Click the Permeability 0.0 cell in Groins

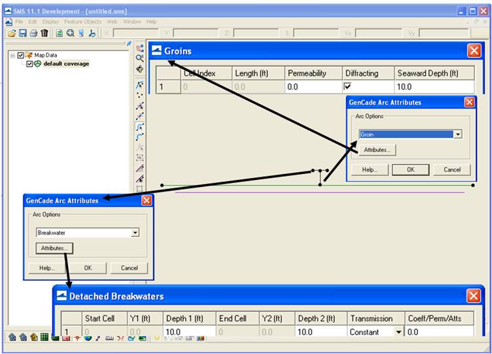(313, 86)
